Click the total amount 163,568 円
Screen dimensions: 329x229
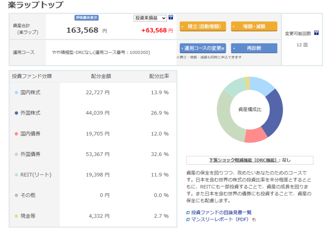(87, 30)
